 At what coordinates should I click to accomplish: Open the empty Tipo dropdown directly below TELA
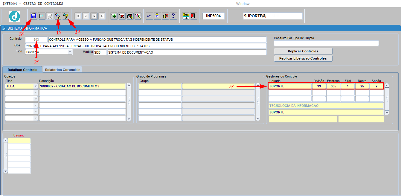[x=36, y=92]
